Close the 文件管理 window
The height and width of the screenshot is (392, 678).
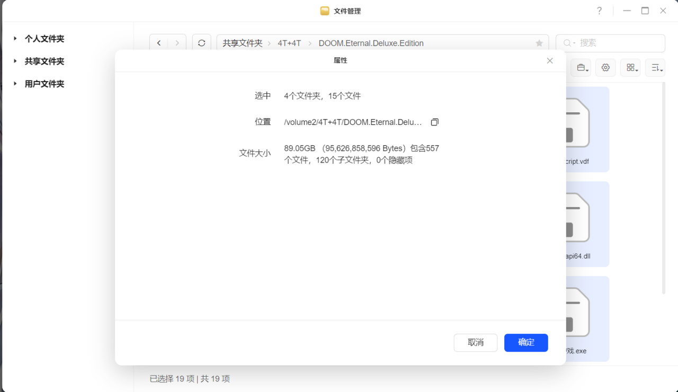[x=663, y=11]
